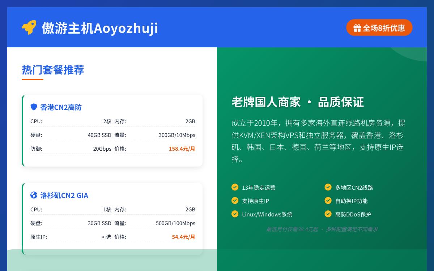The height and width of the screenshot is (271, 434).
Task: Click the 300GB/10Mbps traffic value
Action: (x=177, y=135)
